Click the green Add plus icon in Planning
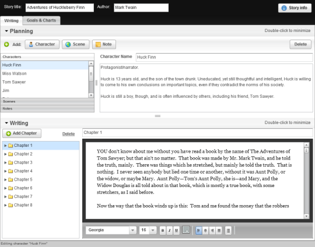This screenshot has height=247, width=315. [6, 44]
